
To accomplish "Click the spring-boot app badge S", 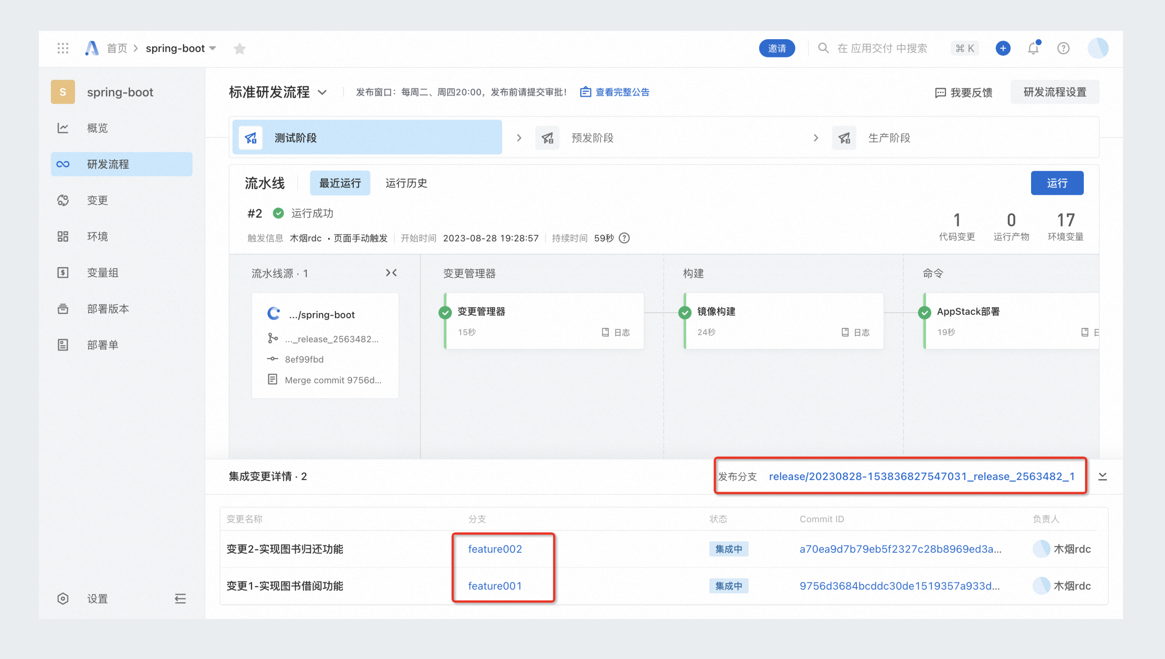I will 63,92.
